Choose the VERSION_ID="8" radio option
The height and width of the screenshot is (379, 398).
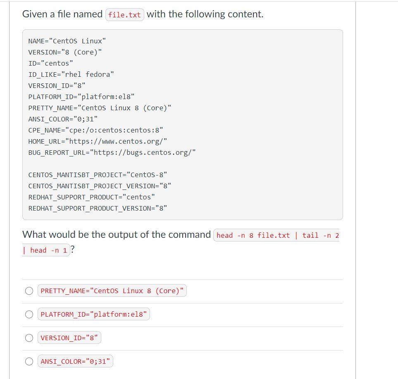pos(29,338)
